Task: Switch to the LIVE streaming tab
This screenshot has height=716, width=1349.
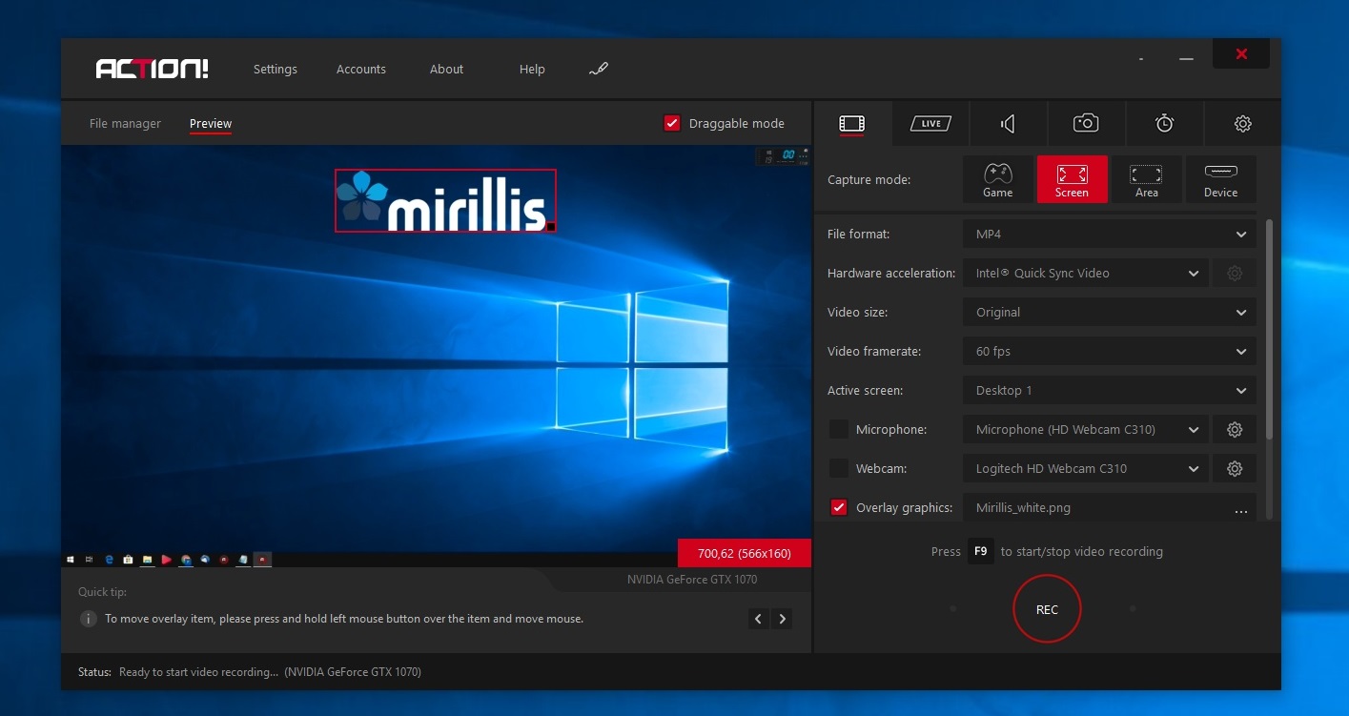Action: click(930, 123)
